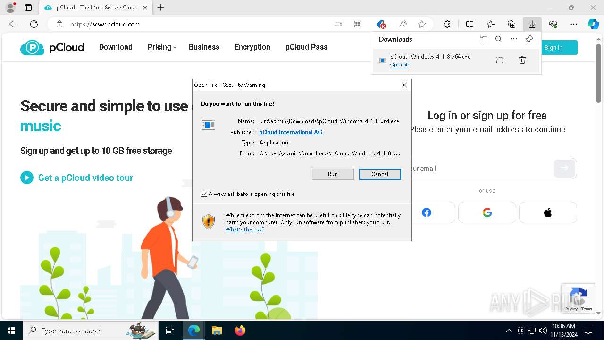The width and height of the screenshot is (604, 340).
Task: View site information lock icon
Action: (59, 24)
